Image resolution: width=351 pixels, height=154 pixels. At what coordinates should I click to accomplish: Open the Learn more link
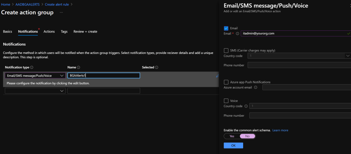[280, 130]
